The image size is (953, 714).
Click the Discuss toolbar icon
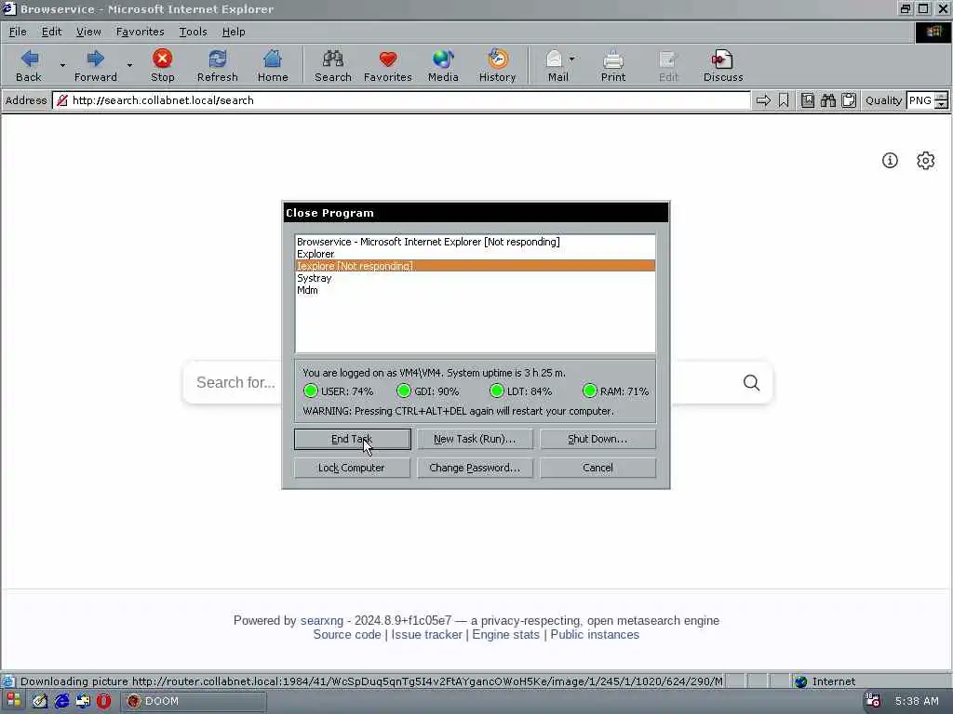point(722,59)
